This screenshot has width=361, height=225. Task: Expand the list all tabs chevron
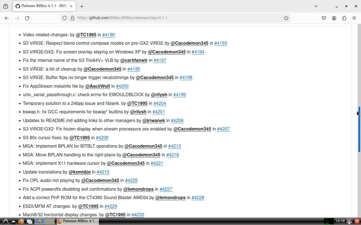coord(316,6)
